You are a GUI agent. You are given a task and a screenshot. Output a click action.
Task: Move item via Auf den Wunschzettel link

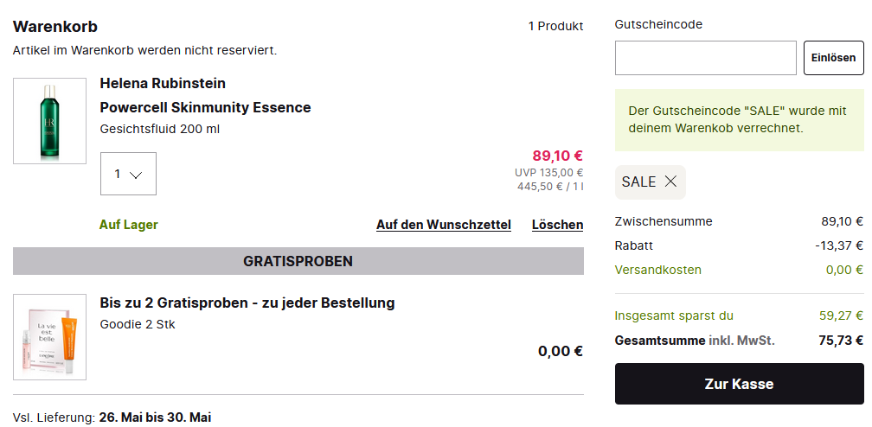click(443, 225)
